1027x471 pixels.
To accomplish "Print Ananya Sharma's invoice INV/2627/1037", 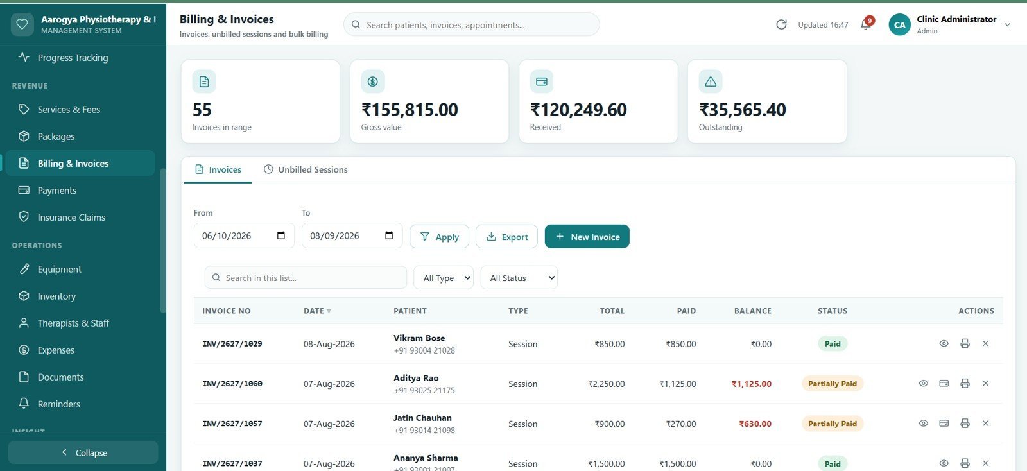I will click(x=965, y=463).
